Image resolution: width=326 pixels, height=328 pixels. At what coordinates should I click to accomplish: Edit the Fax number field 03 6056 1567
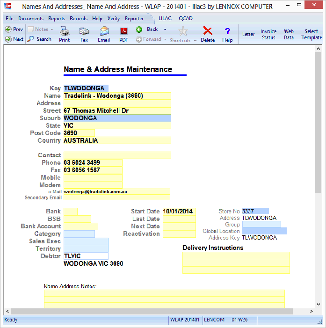click(93, 170)
